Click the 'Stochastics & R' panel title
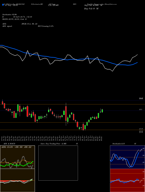This screenshot has width=145, height=192. coord(119,144)
